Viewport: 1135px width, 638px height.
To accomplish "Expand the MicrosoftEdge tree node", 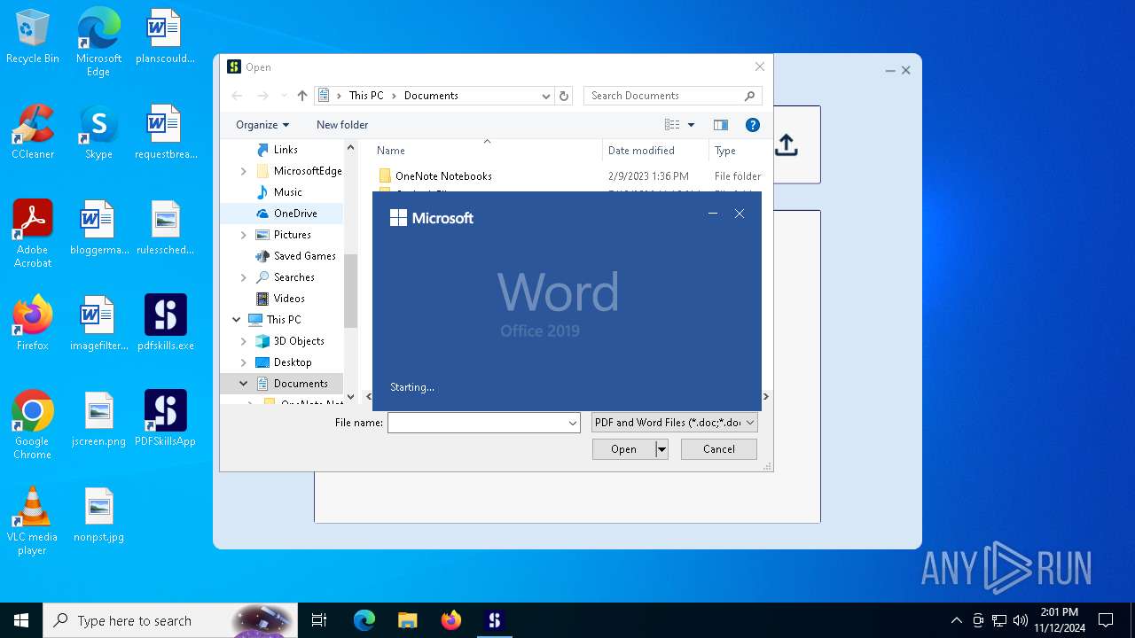I will click(244, 171).
